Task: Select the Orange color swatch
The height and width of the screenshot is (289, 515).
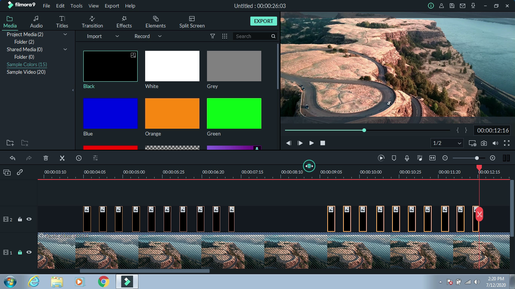Action: [x=172, y=113]
